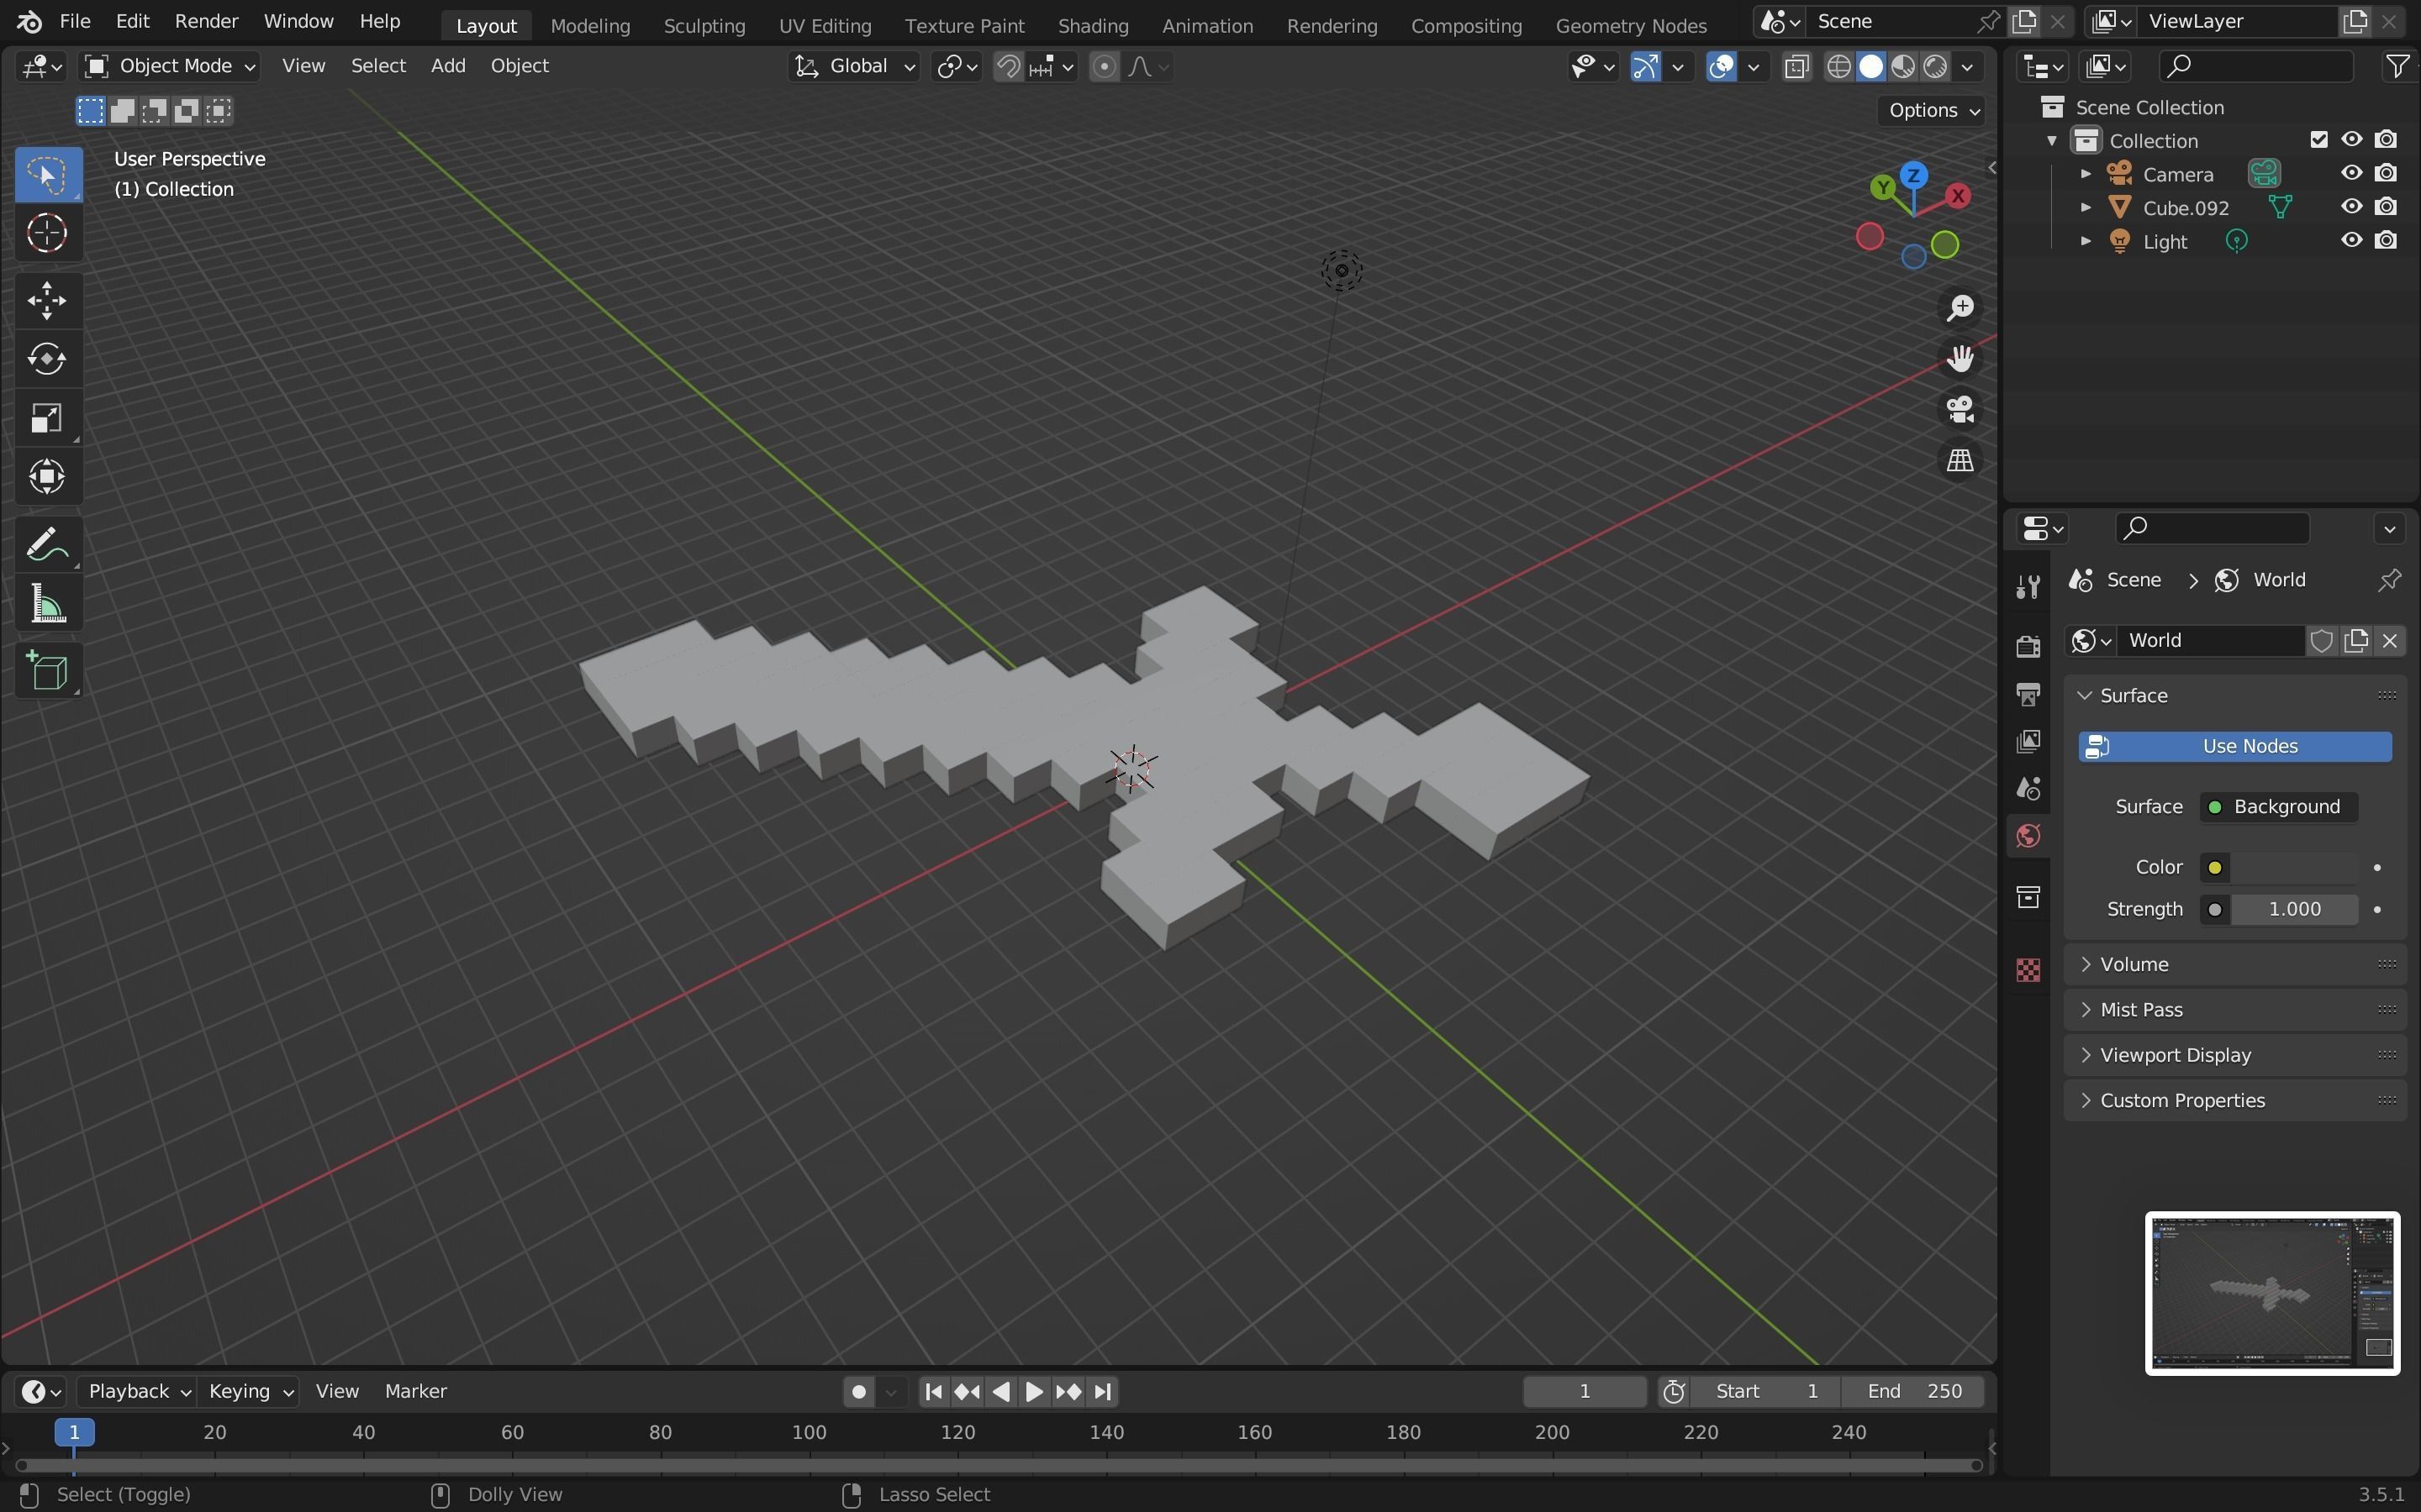Screen dimensions: 2421x1512
Task: Toggle X-ray mode
Action: coord(1796,66)
